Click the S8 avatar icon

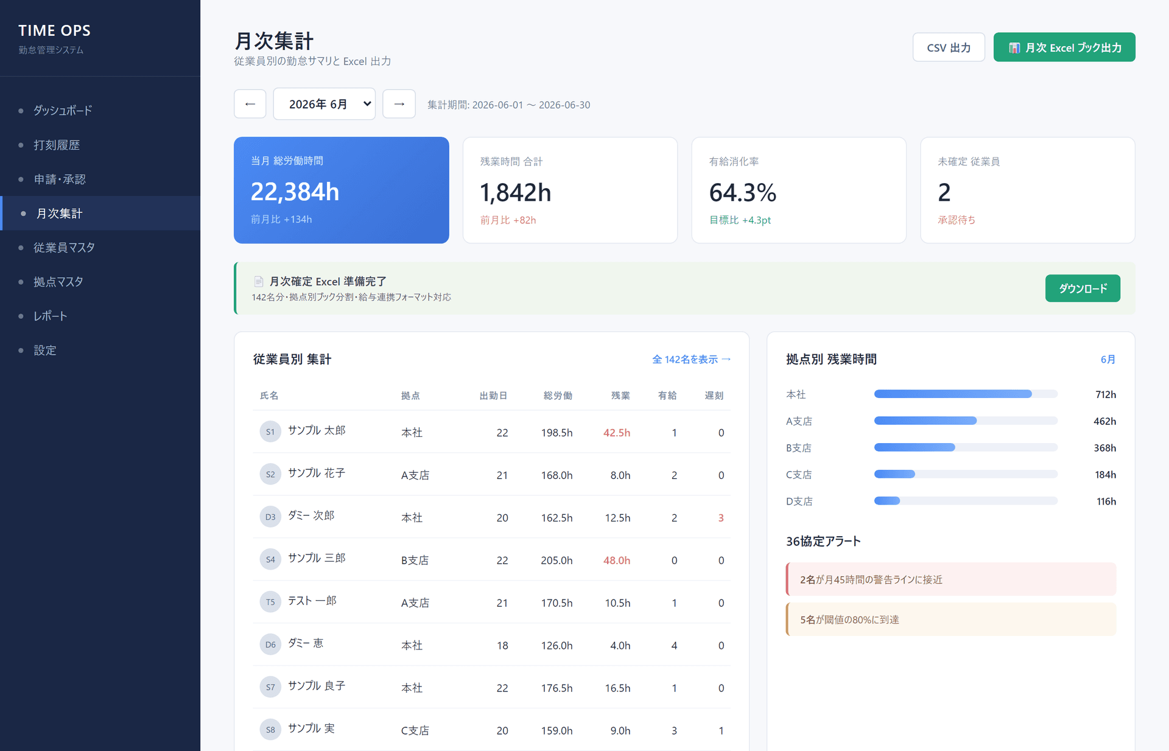(x=270, y=730)
